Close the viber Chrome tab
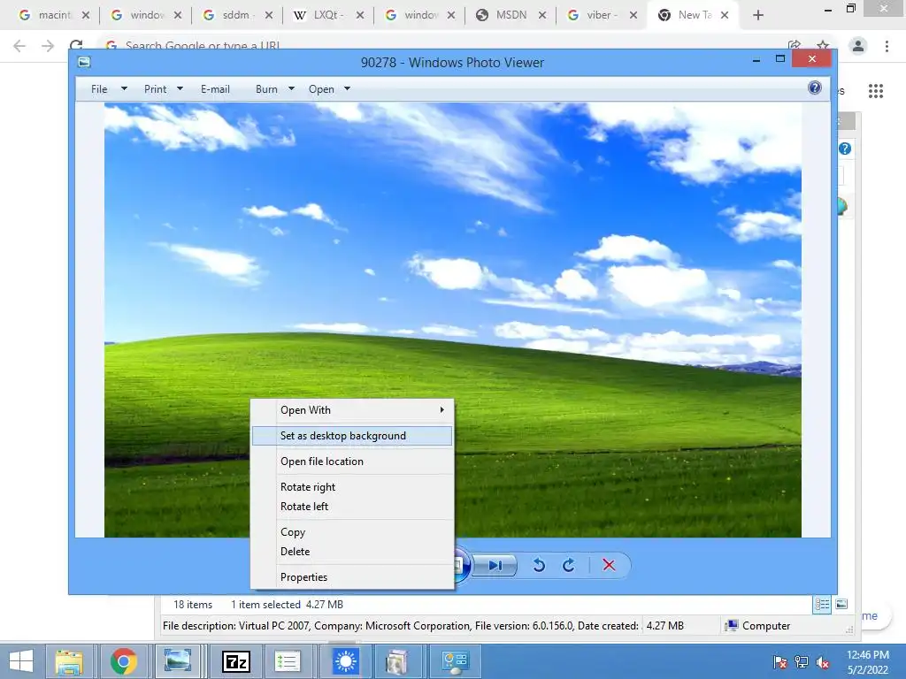Viewport: 906px width, 679px height. tap(633, 15)
